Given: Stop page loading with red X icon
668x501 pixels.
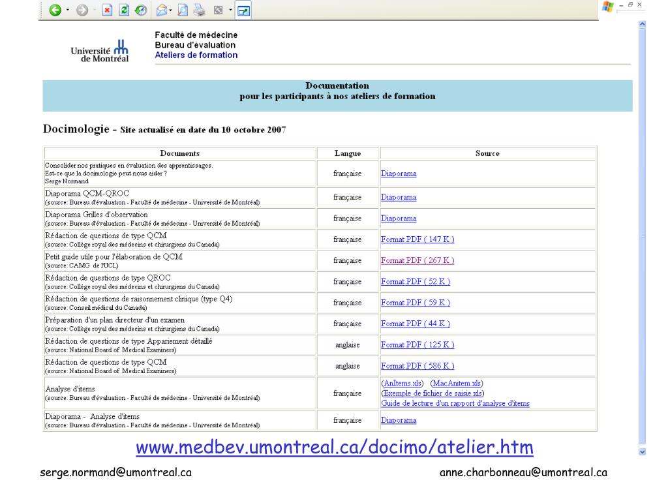Looking at the screenshot, I should (x=108, y=10).
